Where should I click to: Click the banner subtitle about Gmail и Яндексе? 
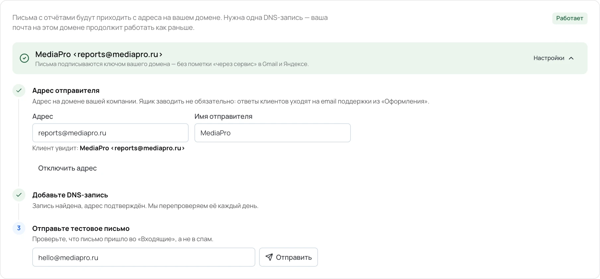tap(172, 64)
